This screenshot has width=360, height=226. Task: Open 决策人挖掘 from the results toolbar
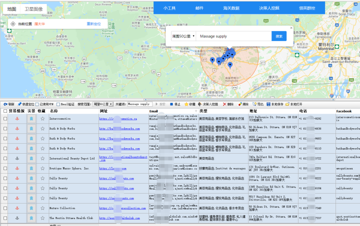point(208,104)
